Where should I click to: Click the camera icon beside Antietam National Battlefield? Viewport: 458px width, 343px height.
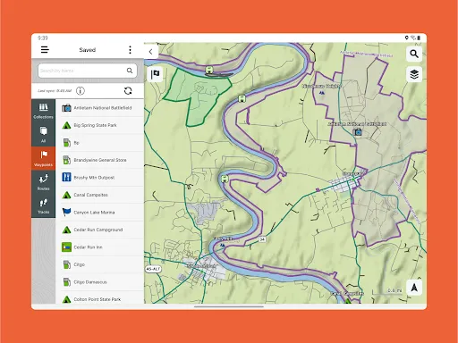(x=66, y=108)
